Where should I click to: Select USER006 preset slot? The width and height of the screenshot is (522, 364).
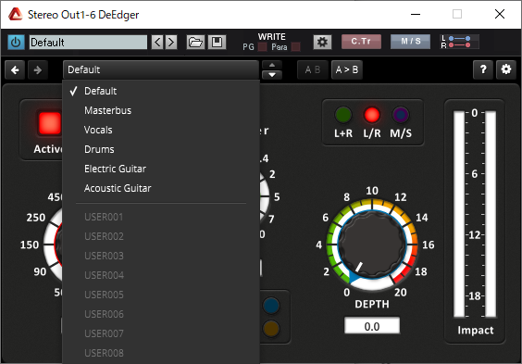click(x=161, y=314)
